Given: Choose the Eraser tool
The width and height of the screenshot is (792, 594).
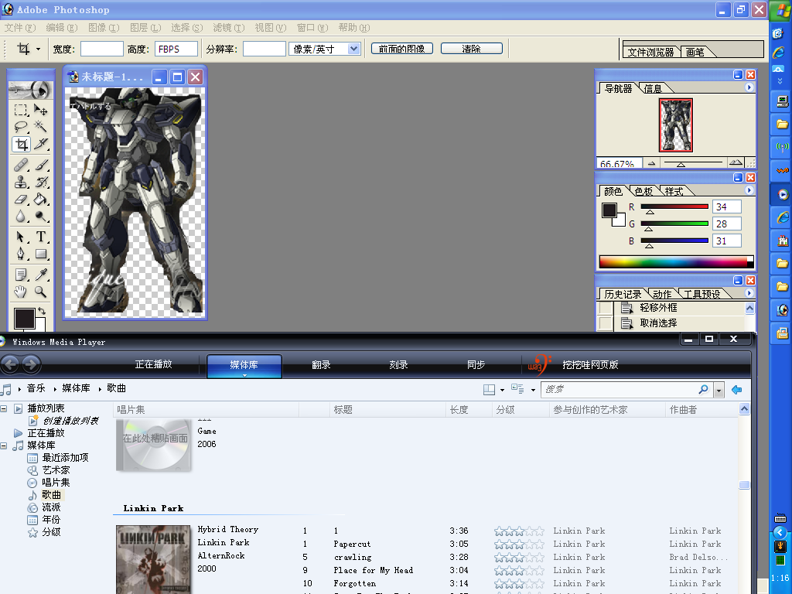Looking at the screenshot, I should tap(21, 199).
